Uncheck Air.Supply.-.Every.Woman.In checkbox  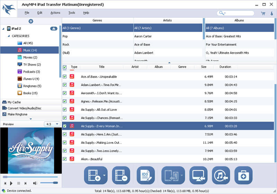tap(65, 126)
